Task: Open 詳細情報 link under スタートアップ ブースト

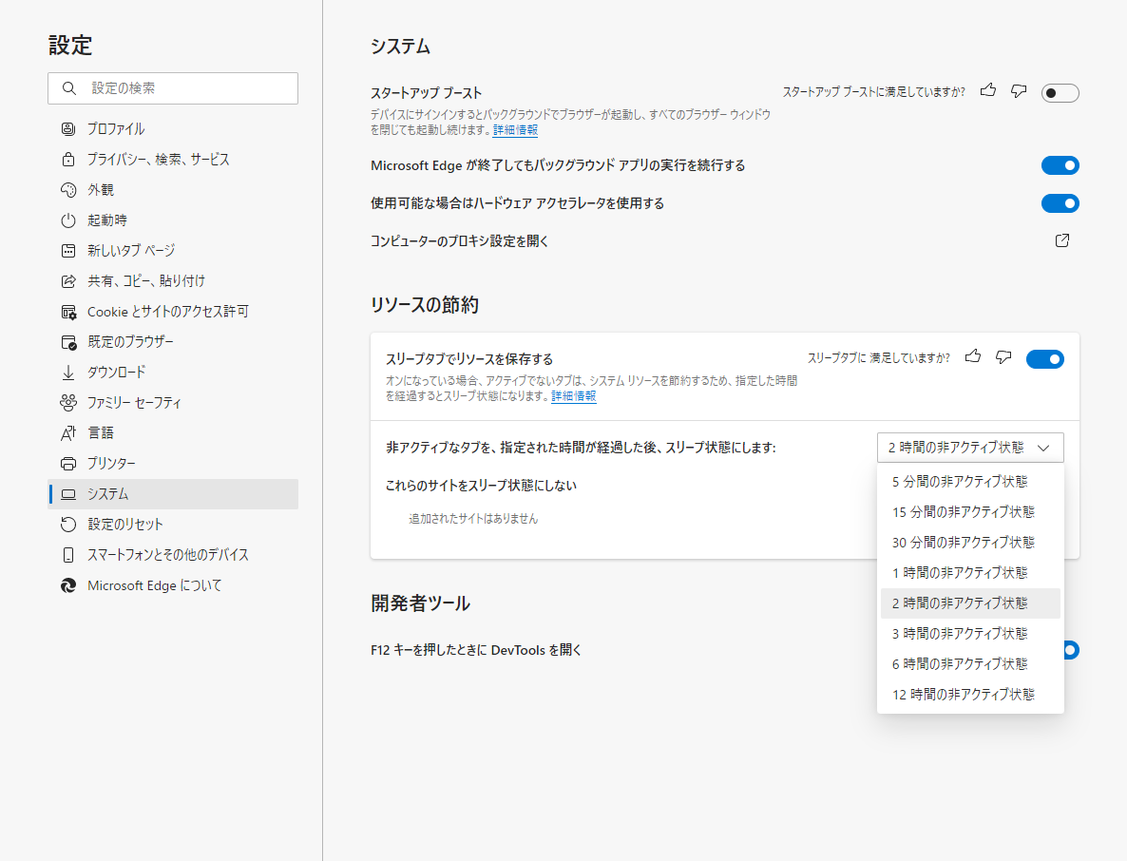Action: click(x=515, y=130)
